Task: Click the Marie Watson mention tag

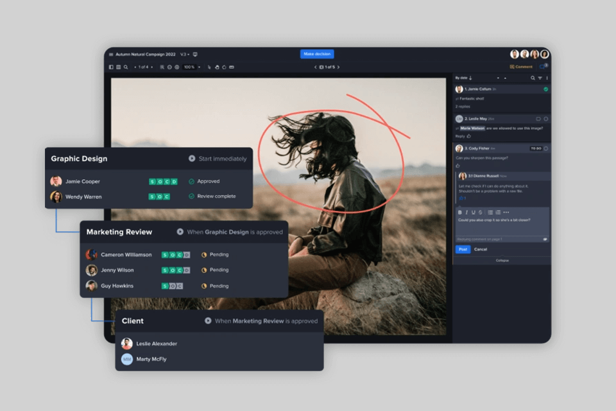Action: tap(472, 128)
